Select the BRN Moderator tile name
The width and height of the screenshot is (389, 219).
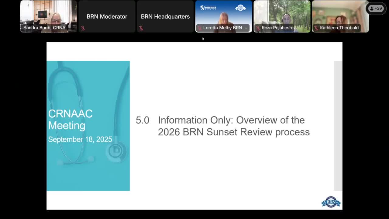(107, 16)
